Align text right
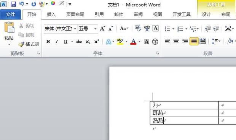Screen dimensions: 236x140 pyautogui.click(x=185, y=41)
